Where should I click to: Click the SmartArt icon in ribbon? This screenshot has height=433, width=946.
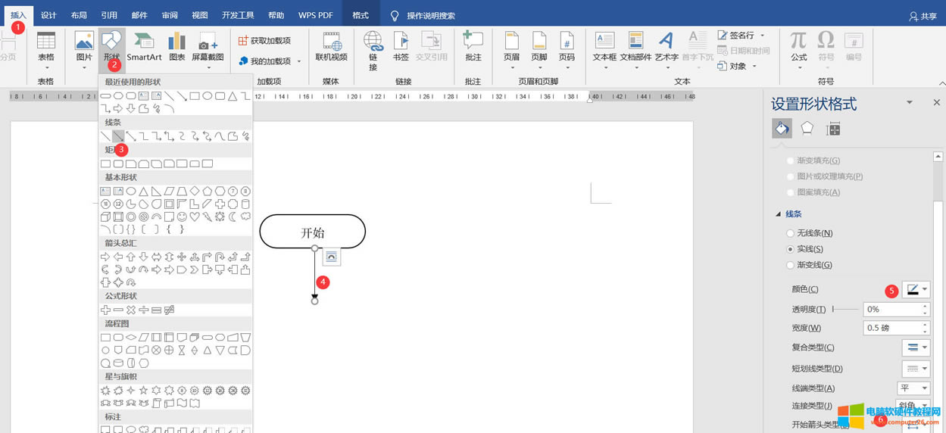click(x=144, y=45)
